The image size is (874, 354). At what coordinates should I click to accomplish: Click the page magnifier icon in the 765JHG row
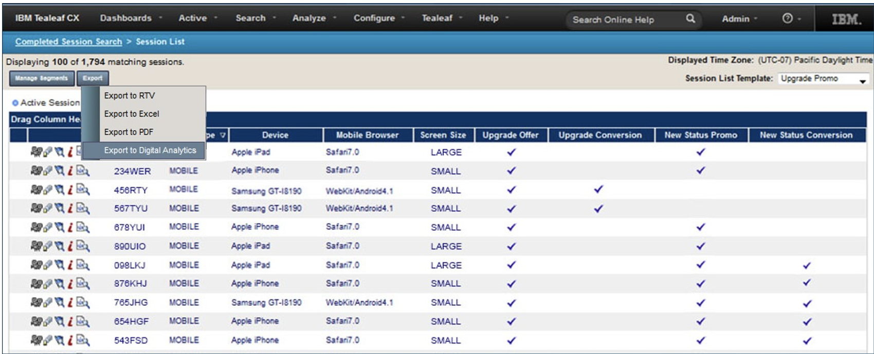tap(82, 302)
